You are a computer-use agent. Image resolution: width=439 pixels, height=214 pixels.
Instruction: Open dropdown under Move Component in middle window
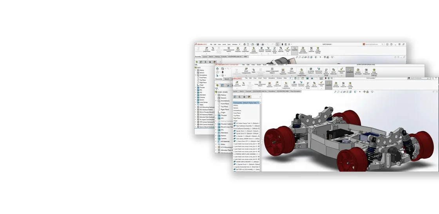tap(292, 75)
